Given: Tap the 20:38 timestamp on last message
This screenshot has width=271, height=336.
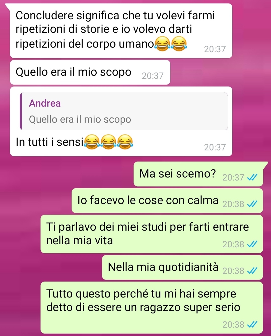Looking at the screenshot, I should (x=233, y=325).
